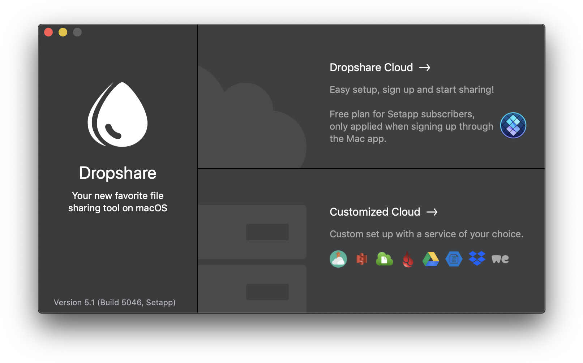Click the arrow next to Dropshare Cloud
Viewport: 583px width, 363px height.
(x=425, y=68)
